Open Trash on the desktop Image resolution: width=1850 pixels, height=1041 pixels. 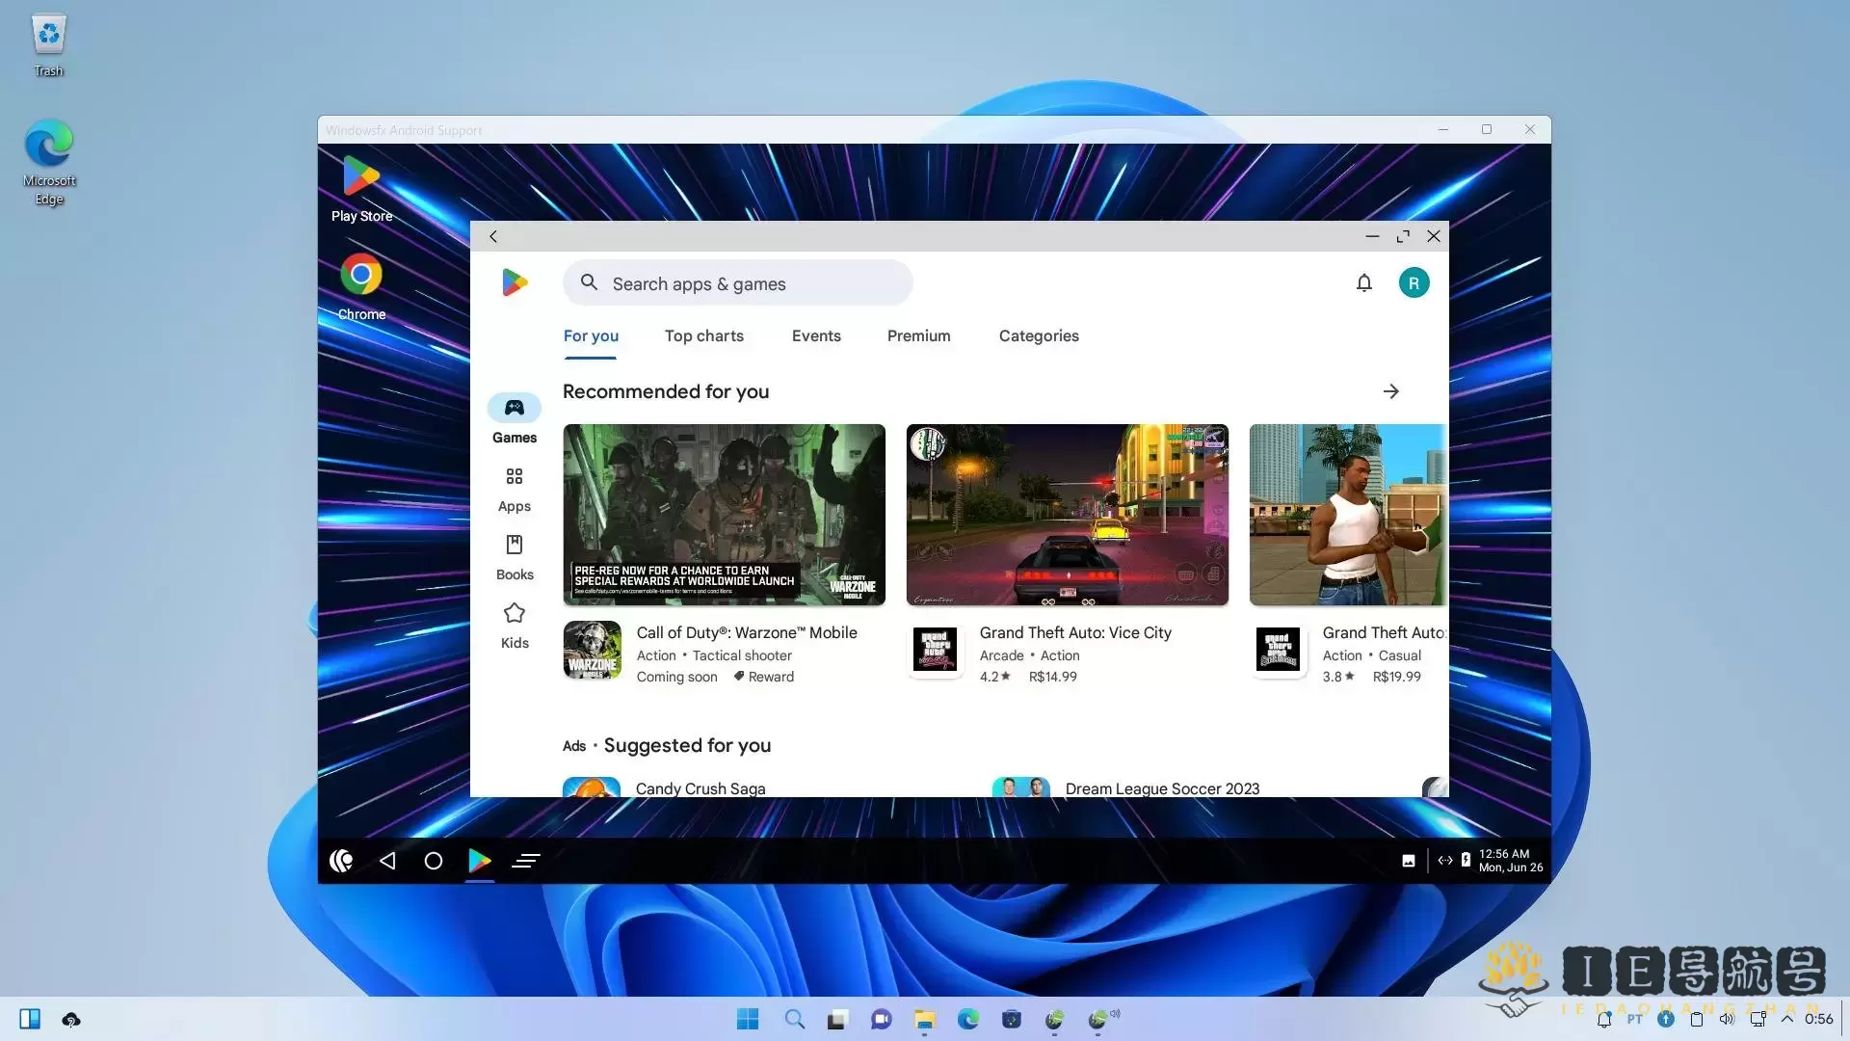coord(48,46)
